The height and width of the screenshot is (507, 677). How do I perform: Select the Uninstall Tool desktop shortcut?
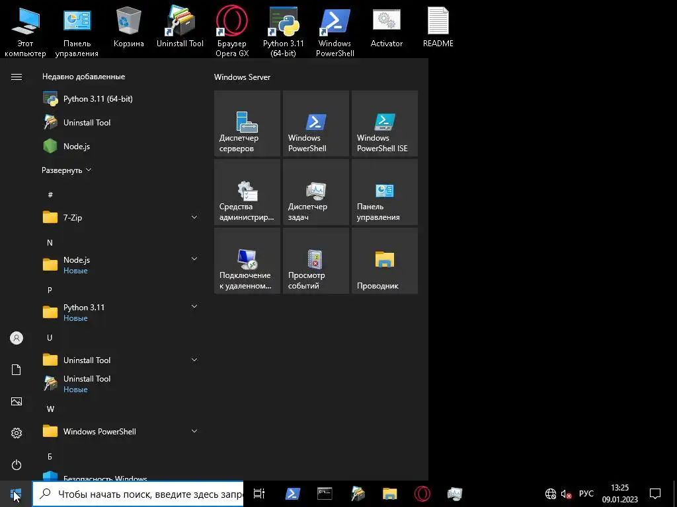tap(180, 26)
